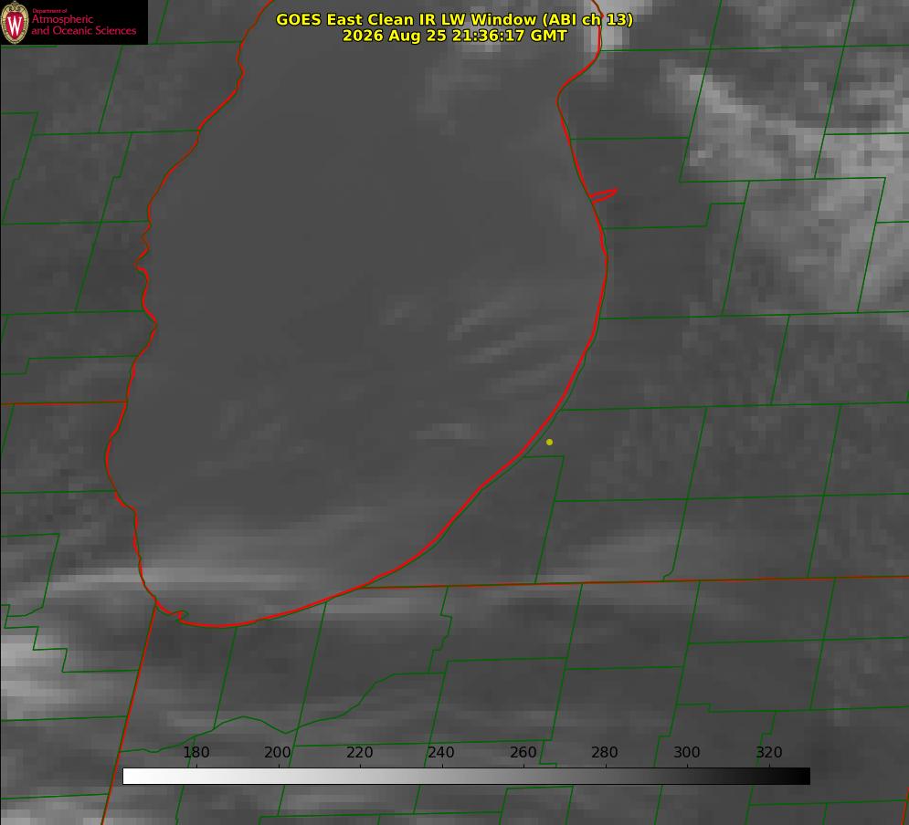The height and width of the screenshot is (825, 909).
Task: Click the 300 tick label on the colorbar
Action: click(687, 752)
